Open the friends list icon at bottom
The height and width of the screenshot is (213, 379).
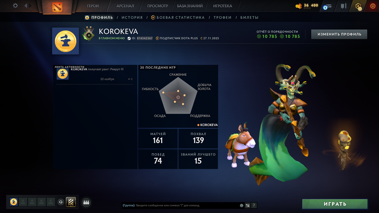pyautogui.click(x=86, y=202)
